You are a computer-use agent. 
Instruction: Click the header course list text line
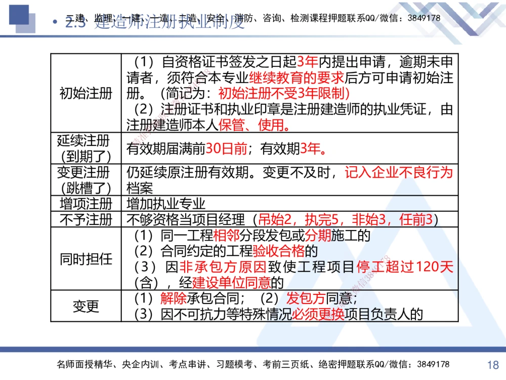pyautogui.click(x=253, y=16)
